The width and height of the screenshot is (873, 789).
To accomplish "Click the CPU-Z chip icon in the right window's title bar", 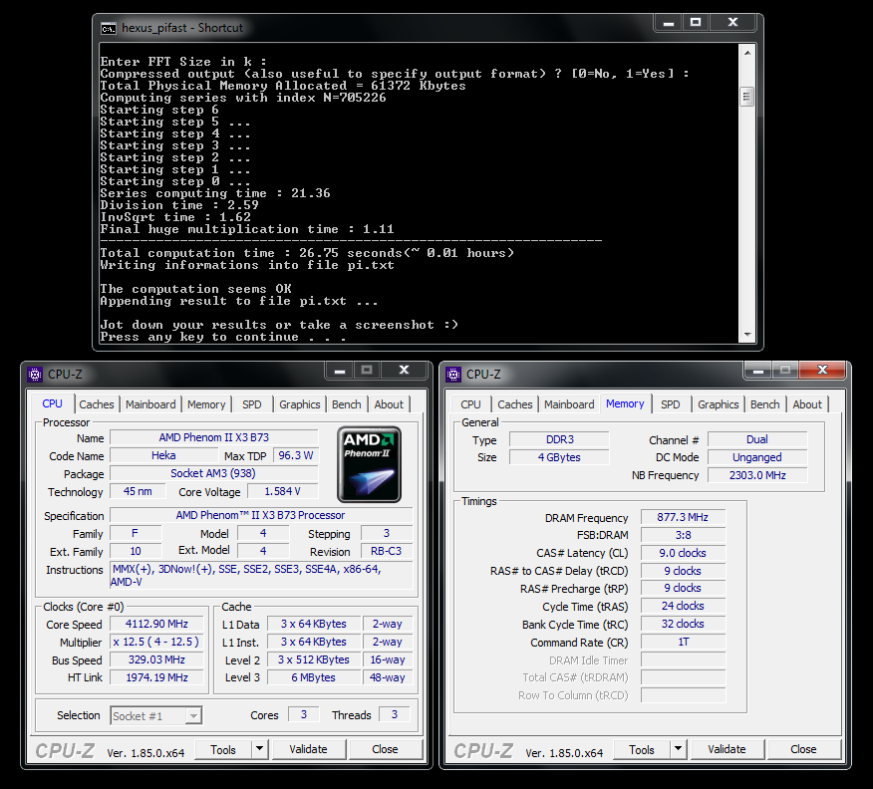I will (x=453, y=375).
